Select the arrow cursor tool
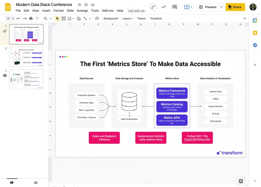Screen dimensions: 261x187 (57, 18)
